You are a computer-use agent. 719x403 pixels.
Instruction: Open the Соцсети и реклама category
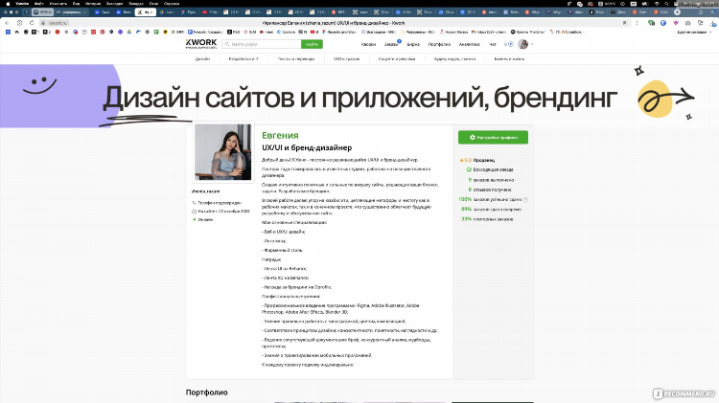(x=397, y=58)
